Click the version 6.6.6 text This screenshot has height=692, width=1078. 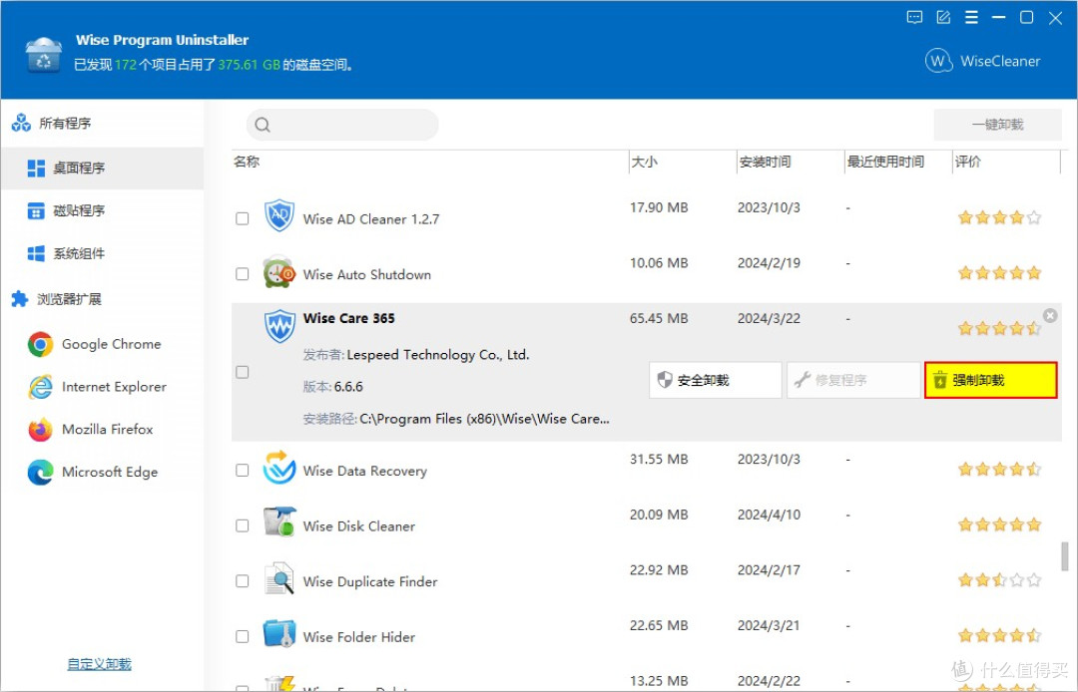[x=348, y=387]
